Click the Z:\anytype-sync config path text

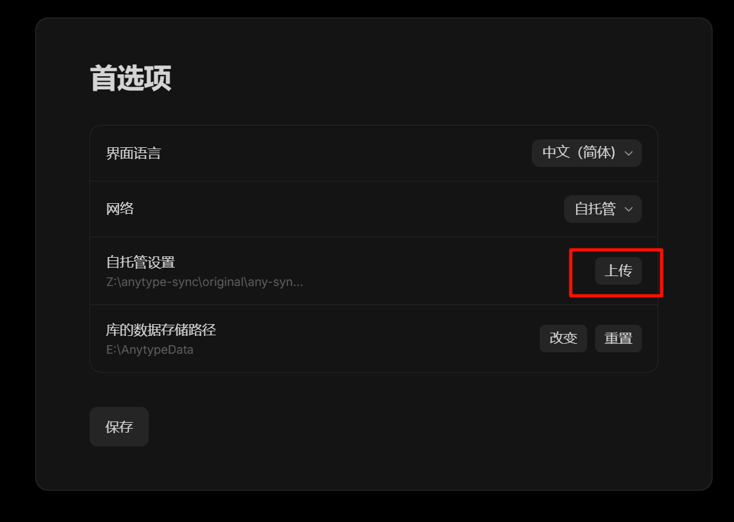(205, 282)
